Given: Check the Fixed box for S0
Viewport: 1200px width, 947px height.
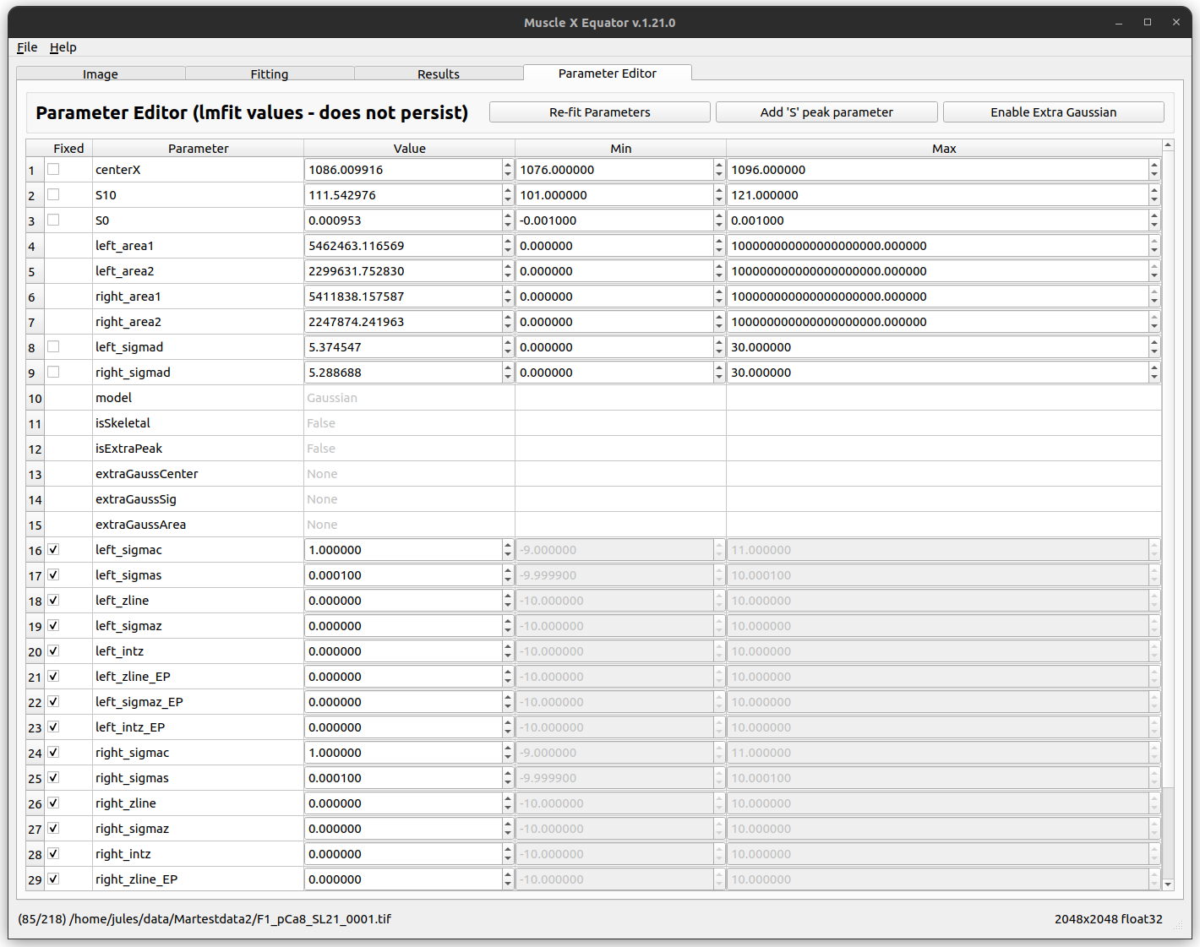Looking at the screenshot, I should pos(53,220).
